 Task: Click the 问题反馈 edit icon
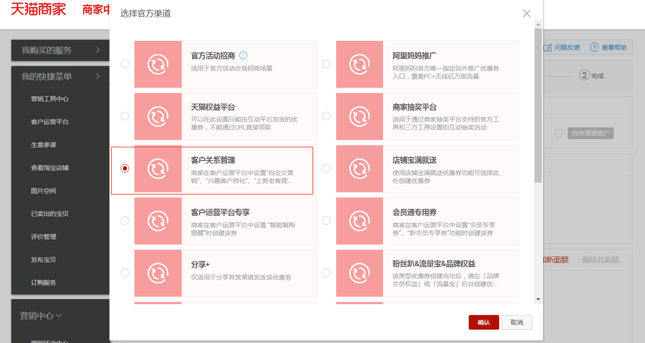coord(548,48)
